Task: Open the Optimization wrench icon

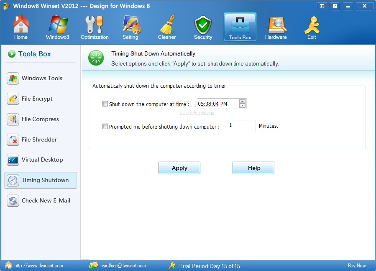Action: [94, 24]
